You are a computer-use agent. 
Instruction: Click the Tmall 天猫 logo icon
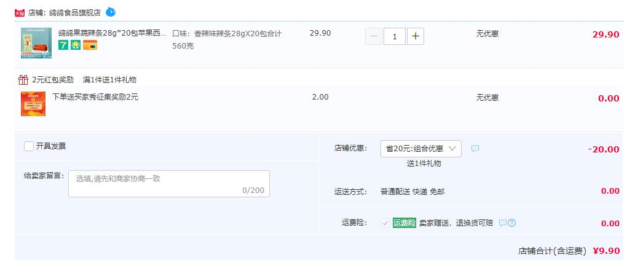click(x=20, y=13)
